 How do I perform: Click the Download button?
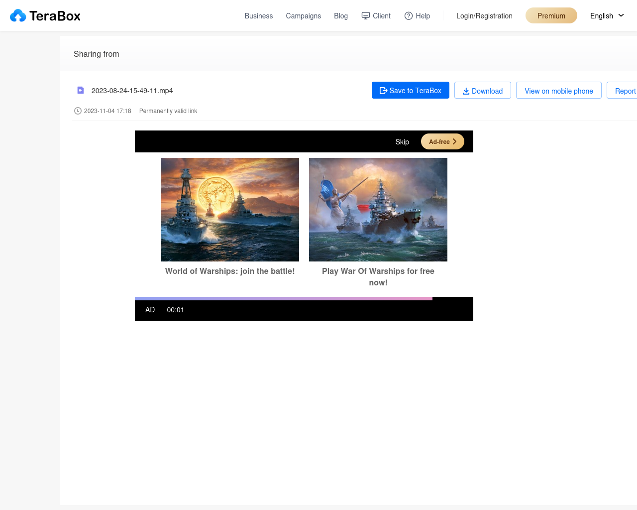tap(483, 90)
